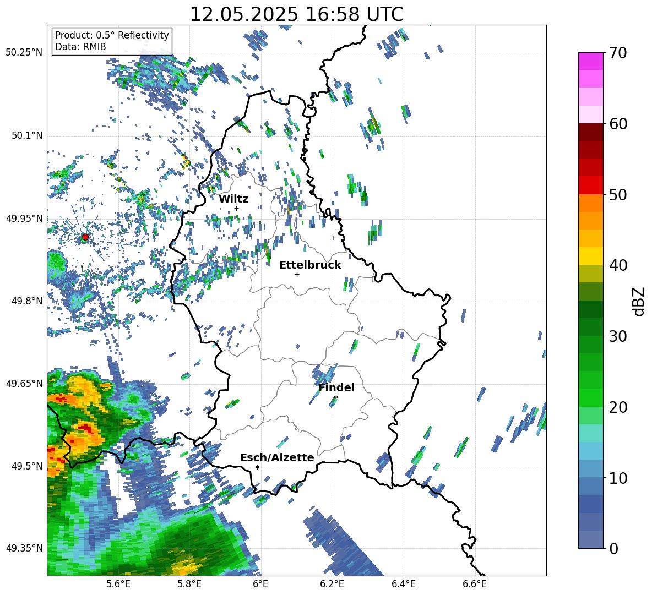
Task: Click the colorbar tick label 30
Action: [x=618, y=336]
